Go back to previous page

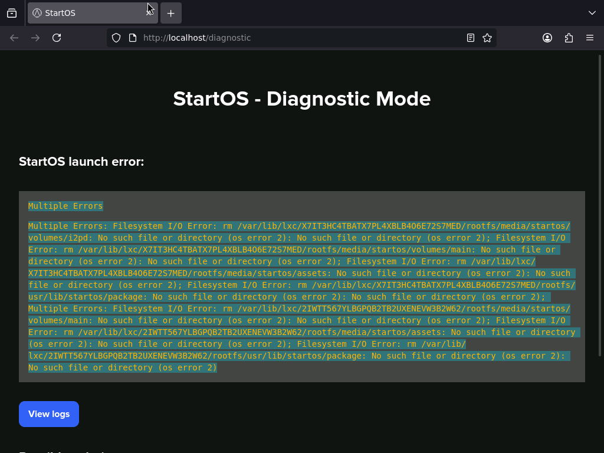point(14,38)
